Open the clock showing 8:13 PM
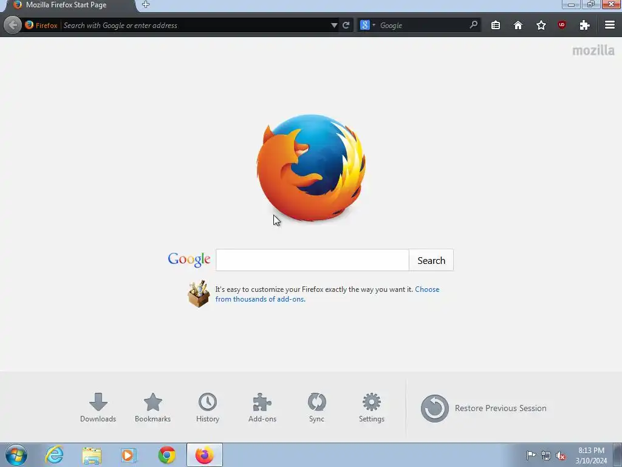The width and height of the screenshot is (622, 467). click(x=591, y=455)
